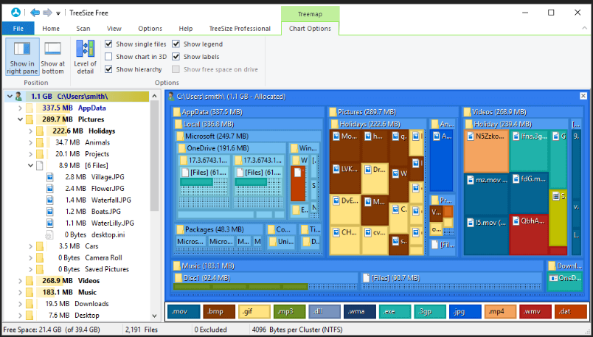Viewport: 593px width, 337px height.
Task: Switch to the Home tab
Action: point(51,28)
